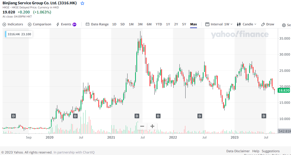Click dividend marker before Jul 2022
This screenshot has width=291, height=155.
[x=200, y=116]
